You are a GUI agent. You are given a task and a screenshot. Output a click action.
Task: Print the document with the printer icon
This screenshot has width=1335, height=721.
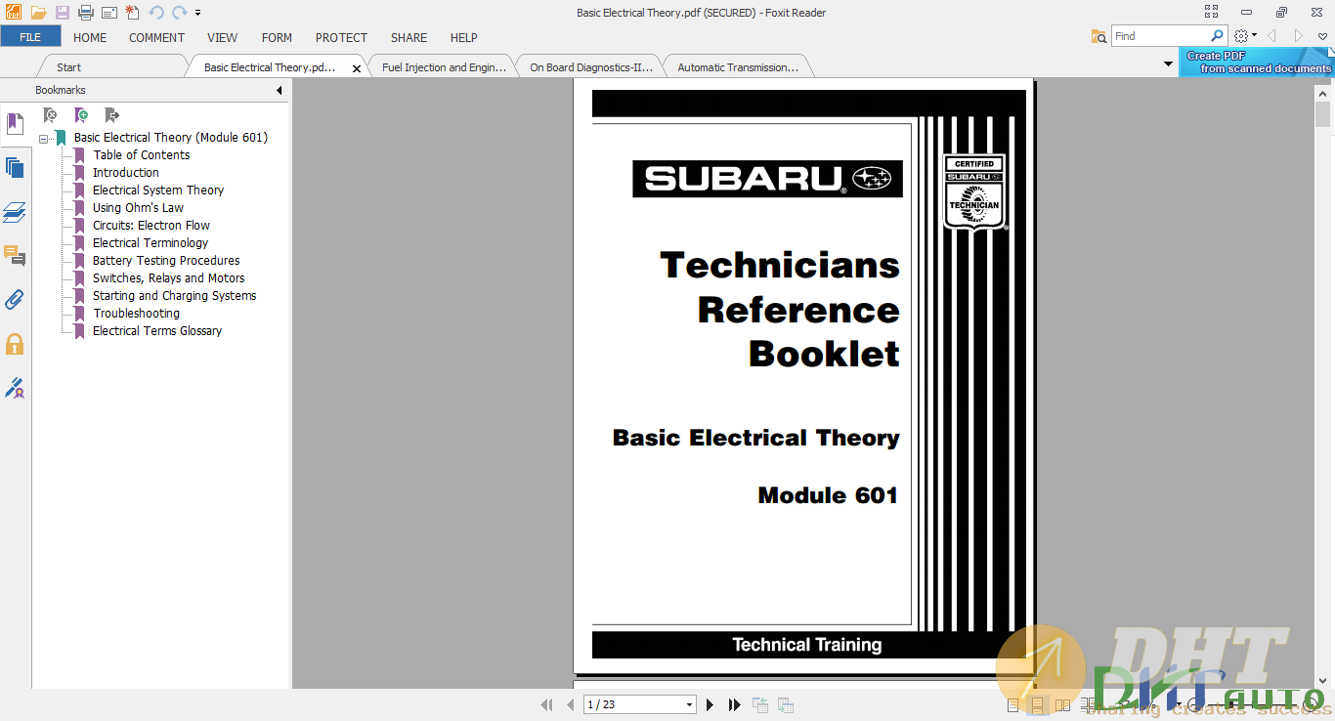(85, 13)
